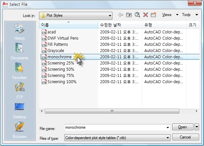The width and height of the screenshot is (204, 146).
Task: Open History in the places sidebar
Action: point(20,32)
